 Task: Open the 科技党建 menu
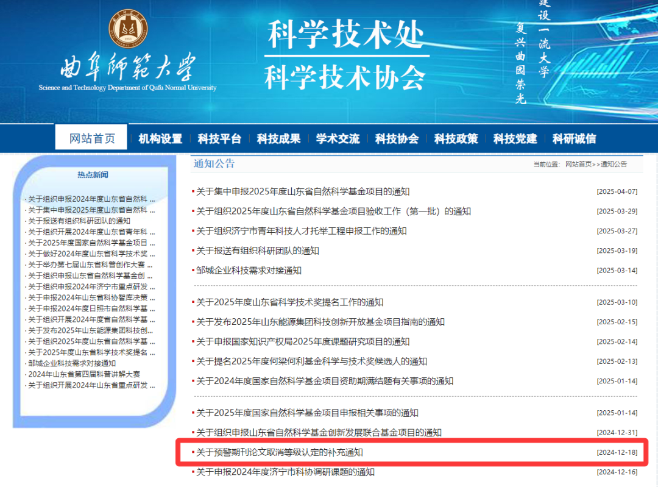(x=514, y=138)
